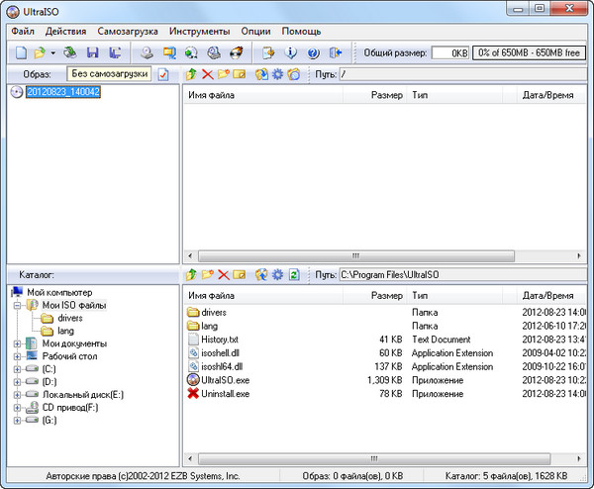Click the Up folder icon in image pane

[191, 74]
